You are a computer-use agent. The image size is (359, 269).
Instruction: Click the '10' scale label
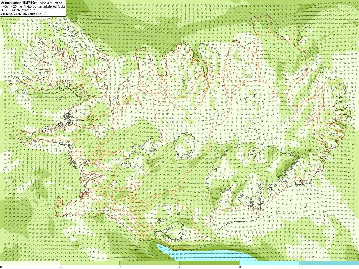[x=301, y=267]
